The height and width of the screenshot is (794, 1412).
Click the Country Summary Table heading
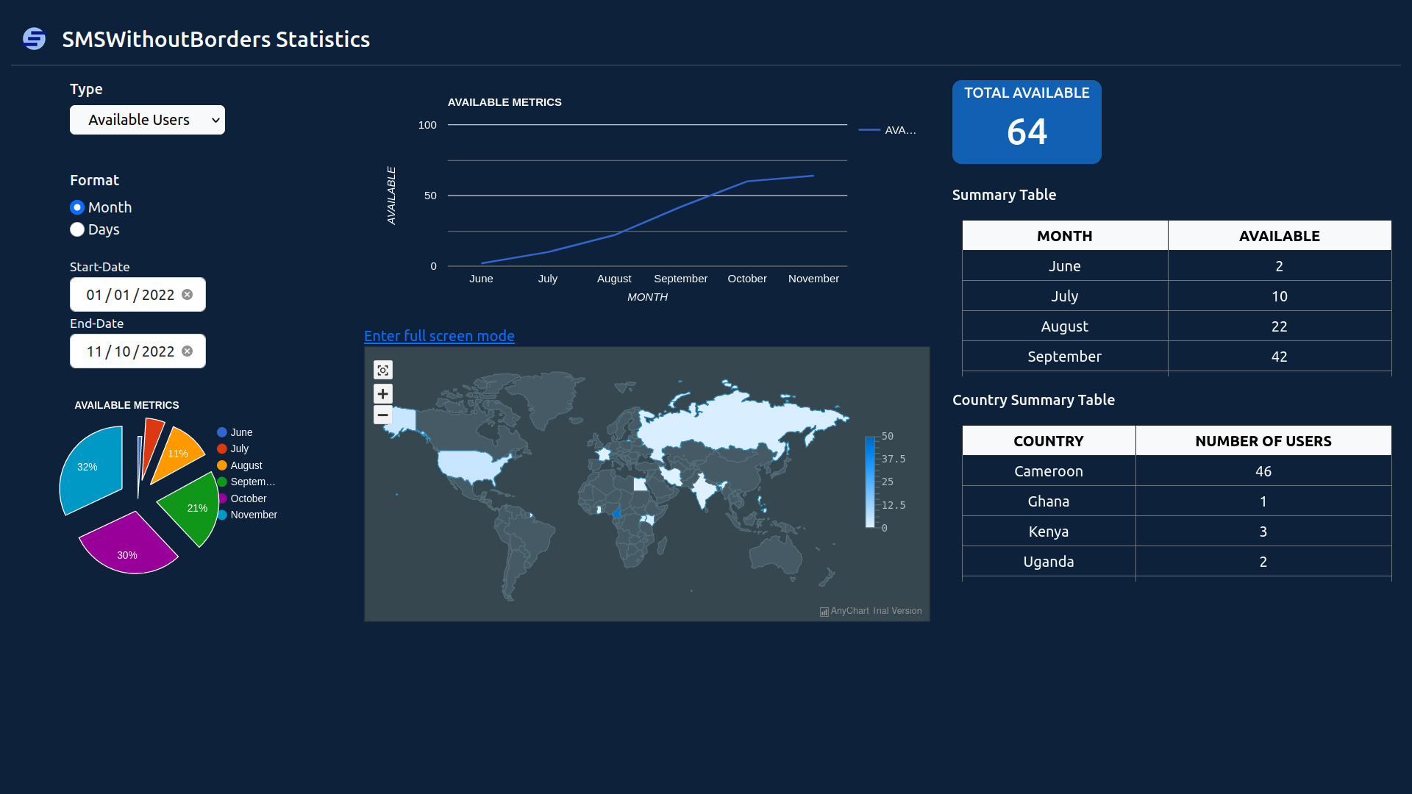click(x=1034, y=400)
